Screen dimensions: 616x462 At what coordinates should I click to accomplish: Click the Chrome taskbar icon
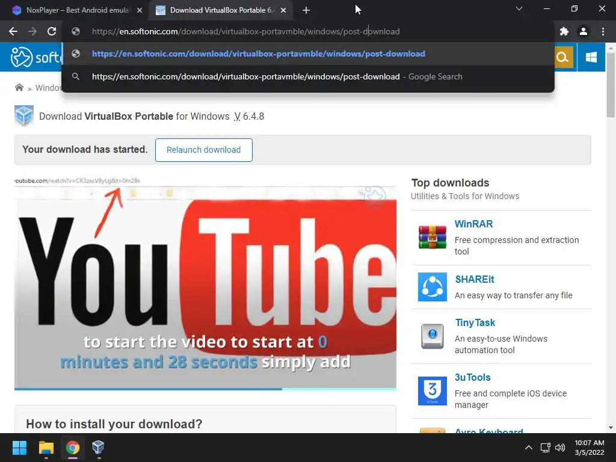coord(72,448)
